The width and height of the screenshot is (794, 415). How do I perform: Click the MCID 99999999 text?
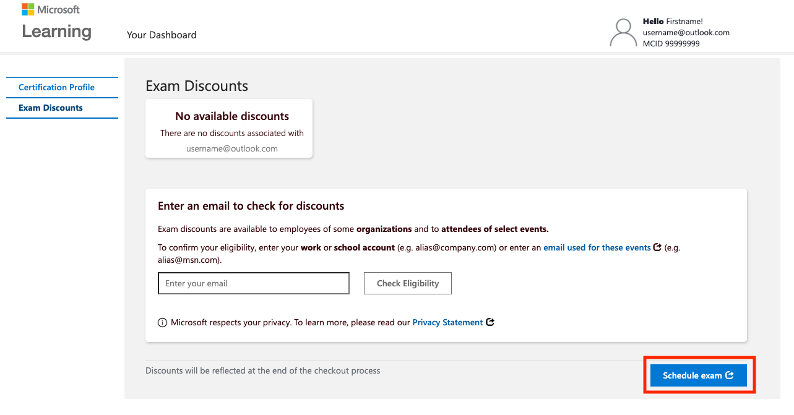click(671, 44)
